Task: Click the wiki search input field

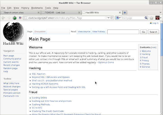Action: coord(123,32)
